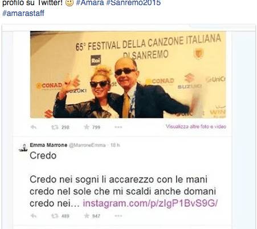Open more options on the Credo tweet
Viewport: 257px width, 229px height.
coord(118,216)
